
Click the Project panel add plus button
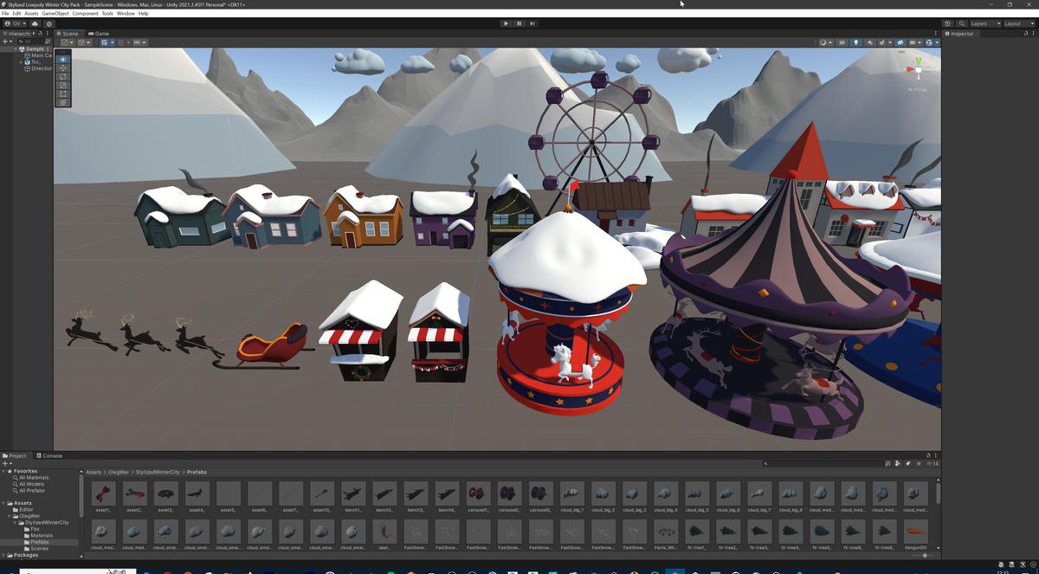coord(6,463)
